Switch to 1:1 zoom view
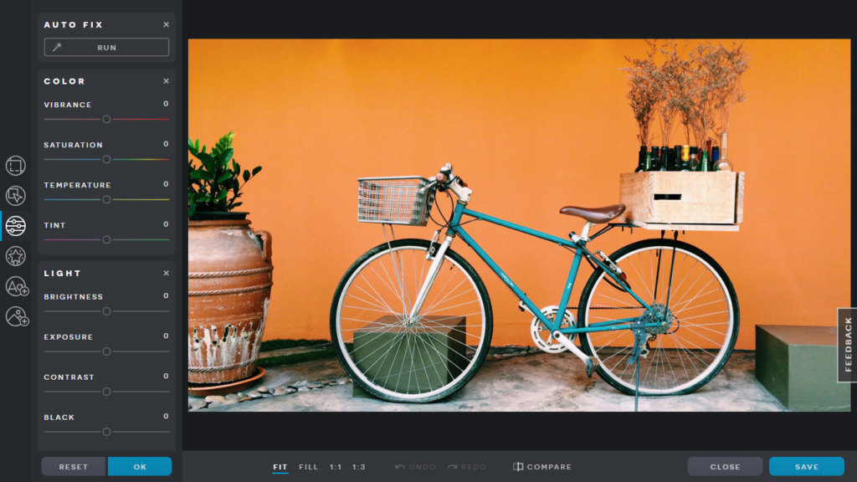857x482 pixels. 337,467
